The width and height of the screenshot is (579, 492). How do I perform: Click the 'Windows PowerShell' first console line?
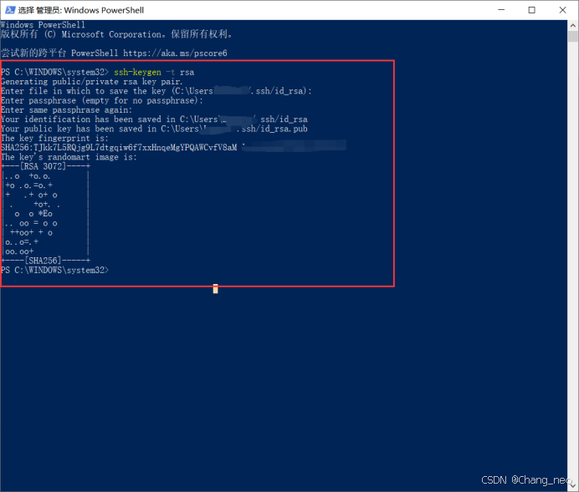pyautogui.click(x=43, y=25)
